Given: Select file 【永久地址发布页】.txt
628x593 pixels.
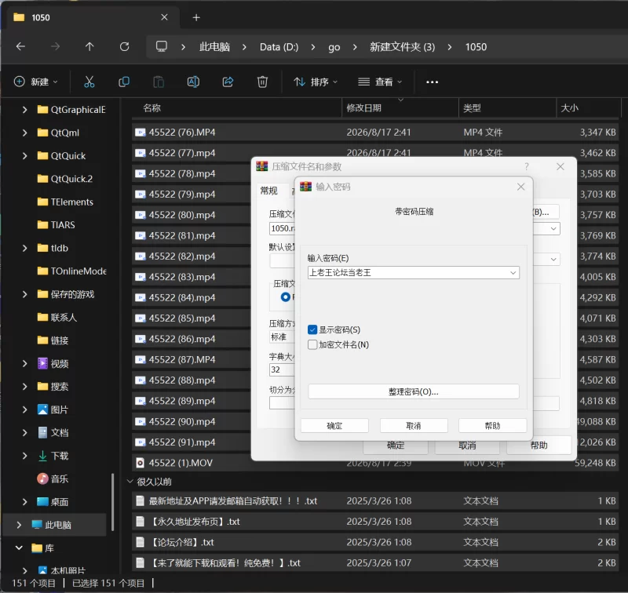Looking at the screenshot, I should click(376, 522).
